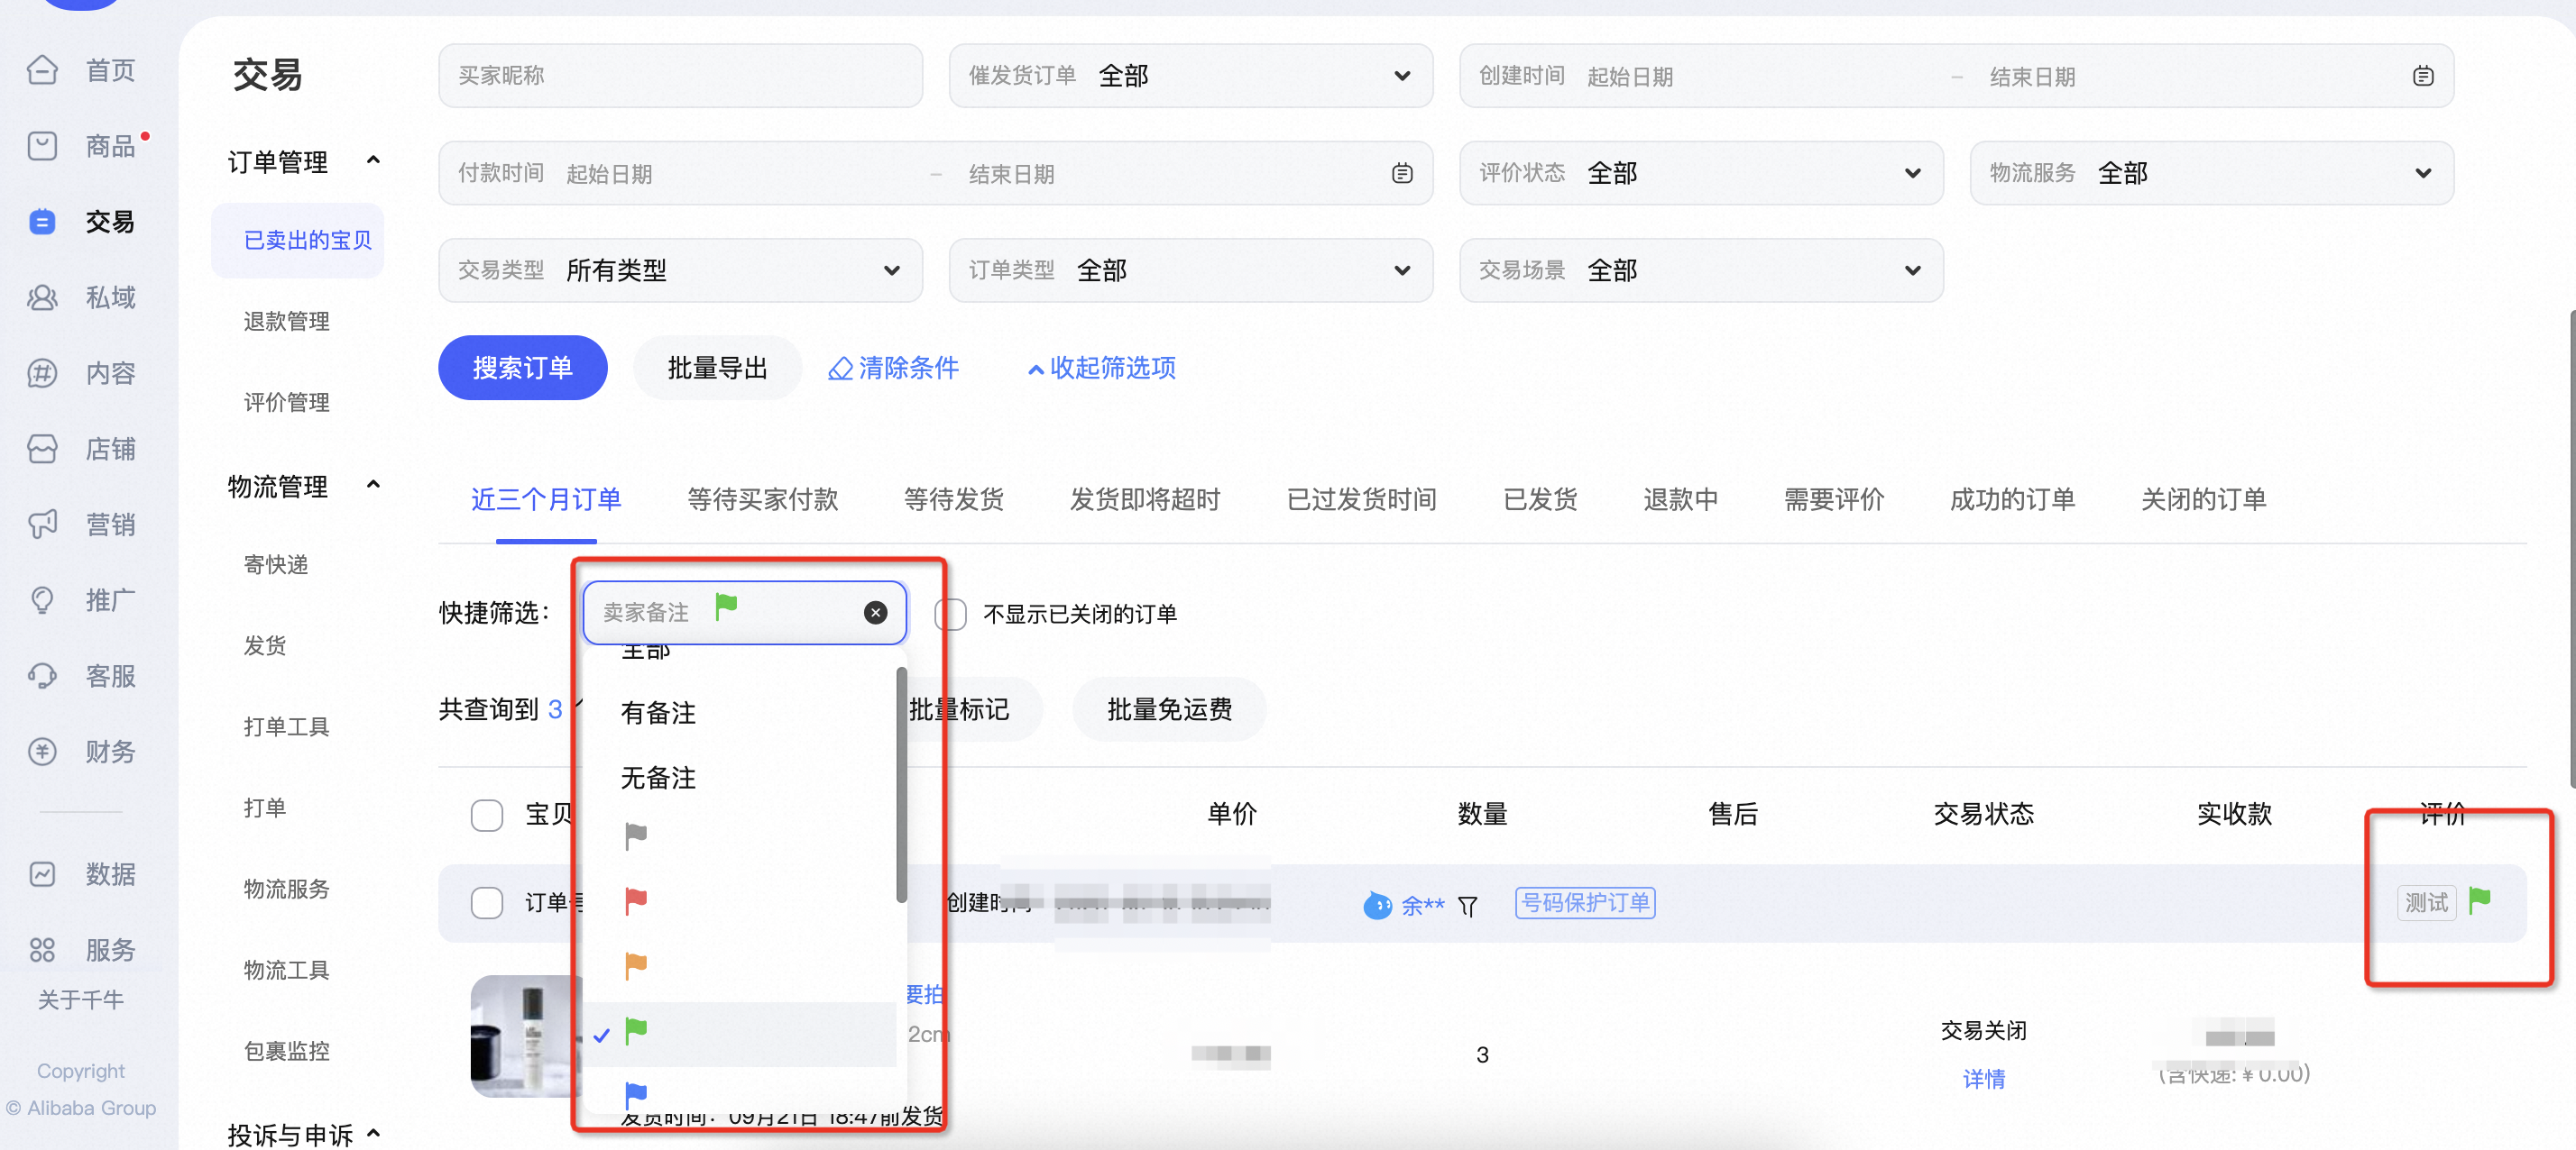Screen dimensions: 2576x1150
Task: Open the 服务 services grid icon
Action: 42,950
